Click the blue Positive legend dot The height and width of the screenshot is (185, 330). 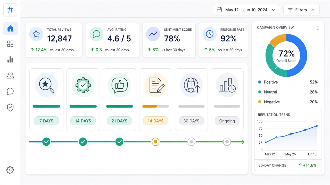coord(260,82)
